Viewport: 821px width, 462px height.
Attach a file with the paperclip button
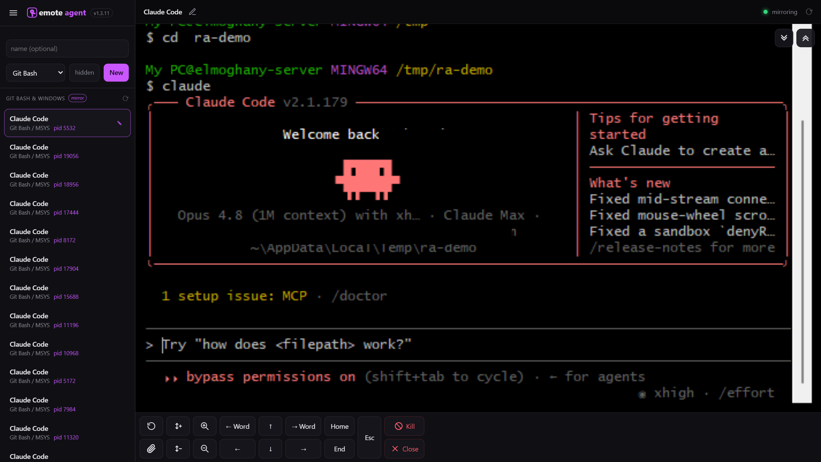click(x=151, y=449)
